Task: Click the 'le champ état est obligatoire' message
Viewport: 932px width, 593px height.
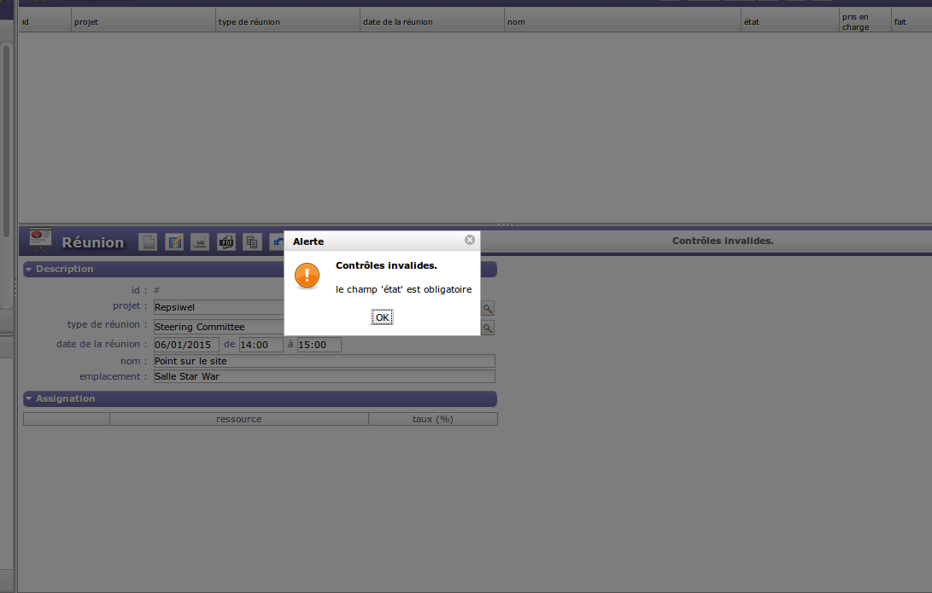Action: click(403, 289)
